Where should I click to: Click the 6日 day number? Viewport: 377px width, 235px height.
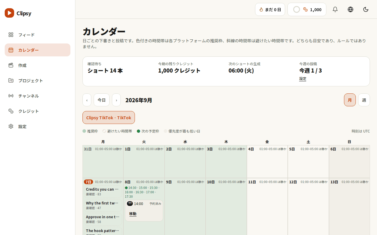pyautogui.click(x=333, y=149)
